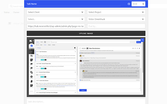This screenshot has height=104, width=167.
Task: Click Search tasks field in background page
Action: click(16, 6)
